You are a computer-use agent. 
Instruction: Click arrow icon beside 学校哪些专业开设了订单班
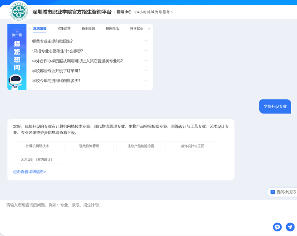(145, 71)
